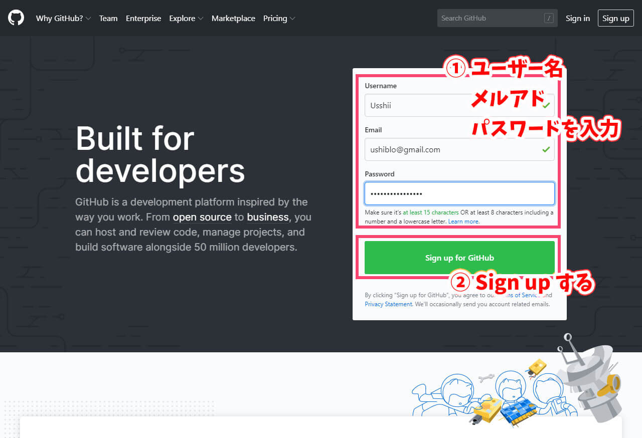Click the Password label text
The width and height of the screenshot is (642, 438).
click(380, 174)
